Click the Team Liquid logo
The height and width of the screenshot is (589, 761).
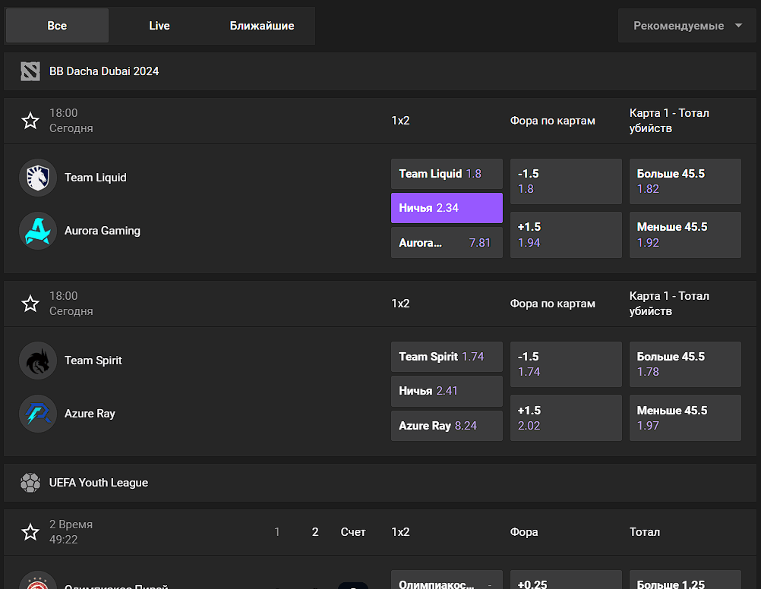pyautogui.click(x=38, y=178)
